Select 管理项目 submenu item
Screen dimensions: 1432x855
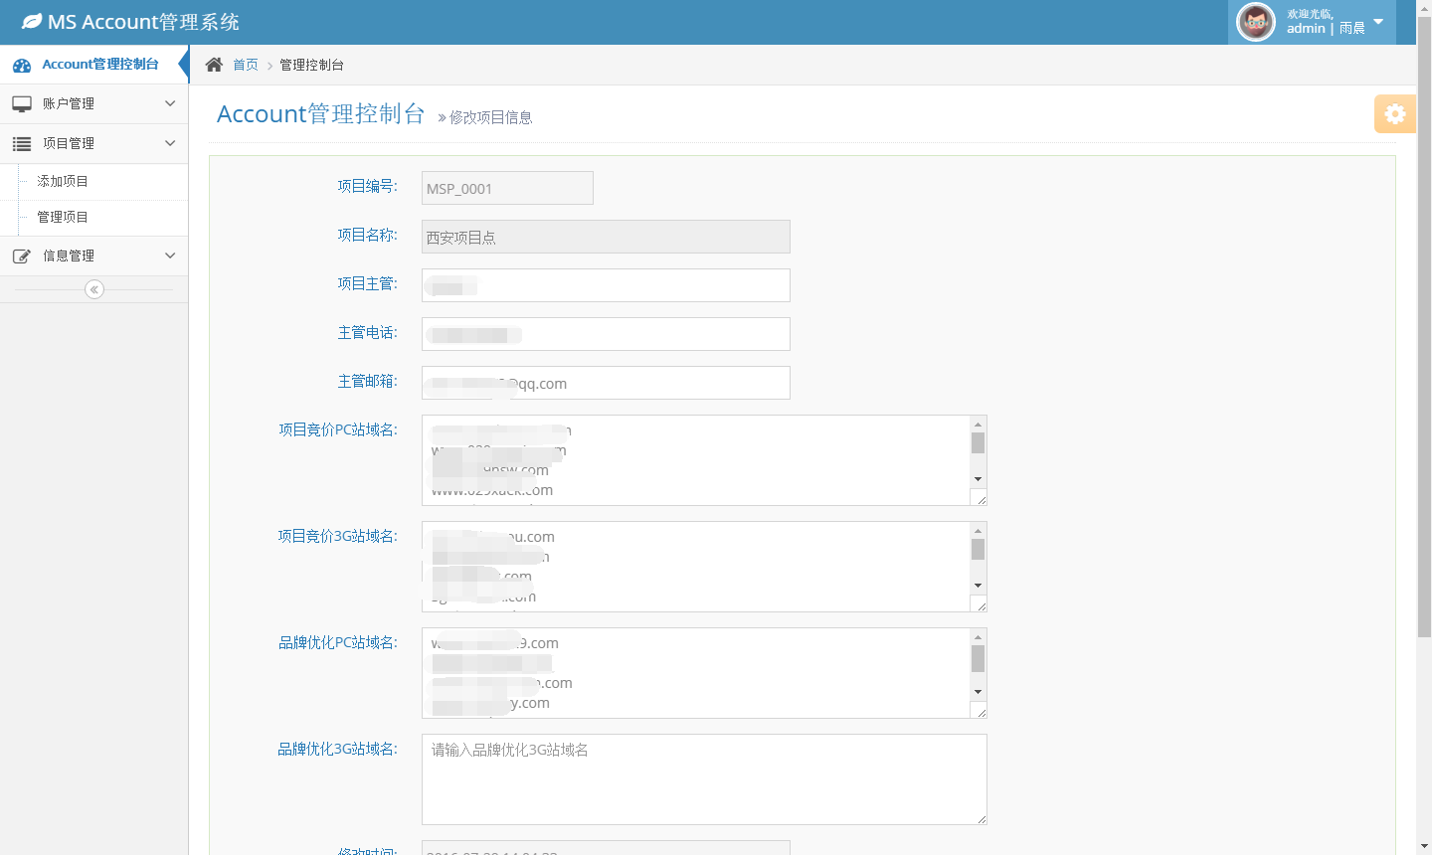pos(63,217)
